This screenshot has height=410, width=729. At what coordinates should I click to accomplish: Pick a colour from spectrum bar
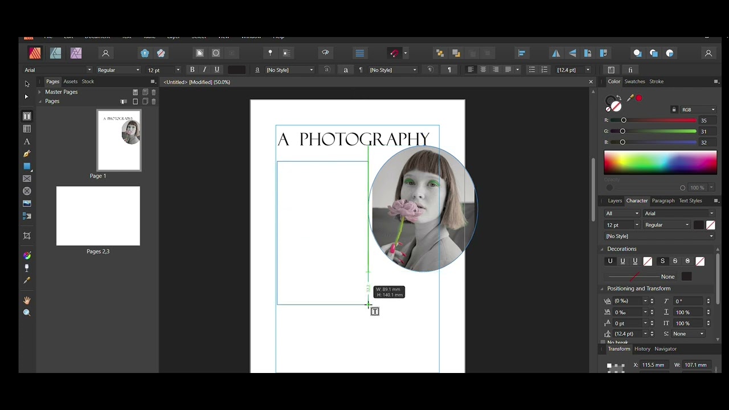tap(660, 162)
